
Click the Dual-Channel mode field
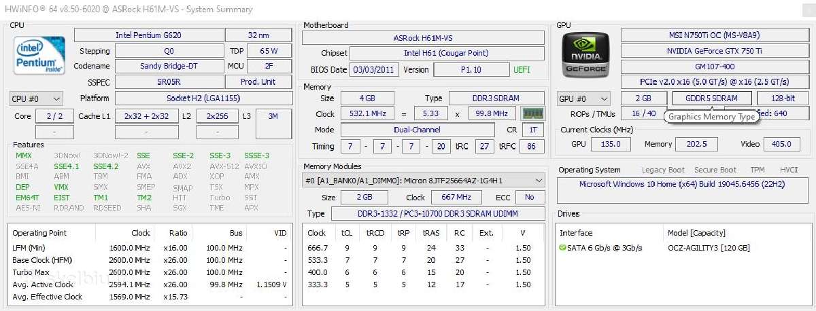pyautogui.click(x=417, y=130)
